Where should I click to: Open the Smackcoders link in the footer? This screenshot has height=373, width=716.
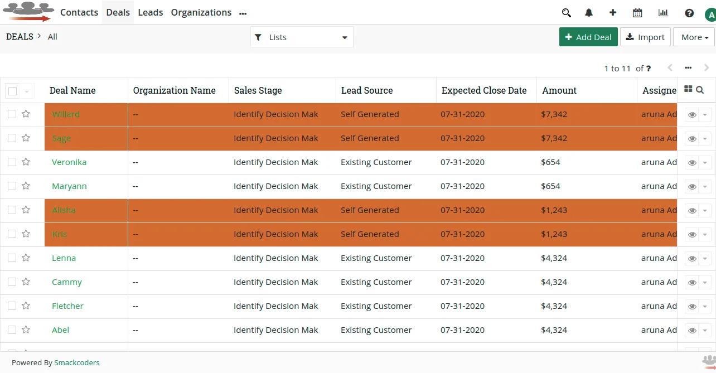[77, 362]
